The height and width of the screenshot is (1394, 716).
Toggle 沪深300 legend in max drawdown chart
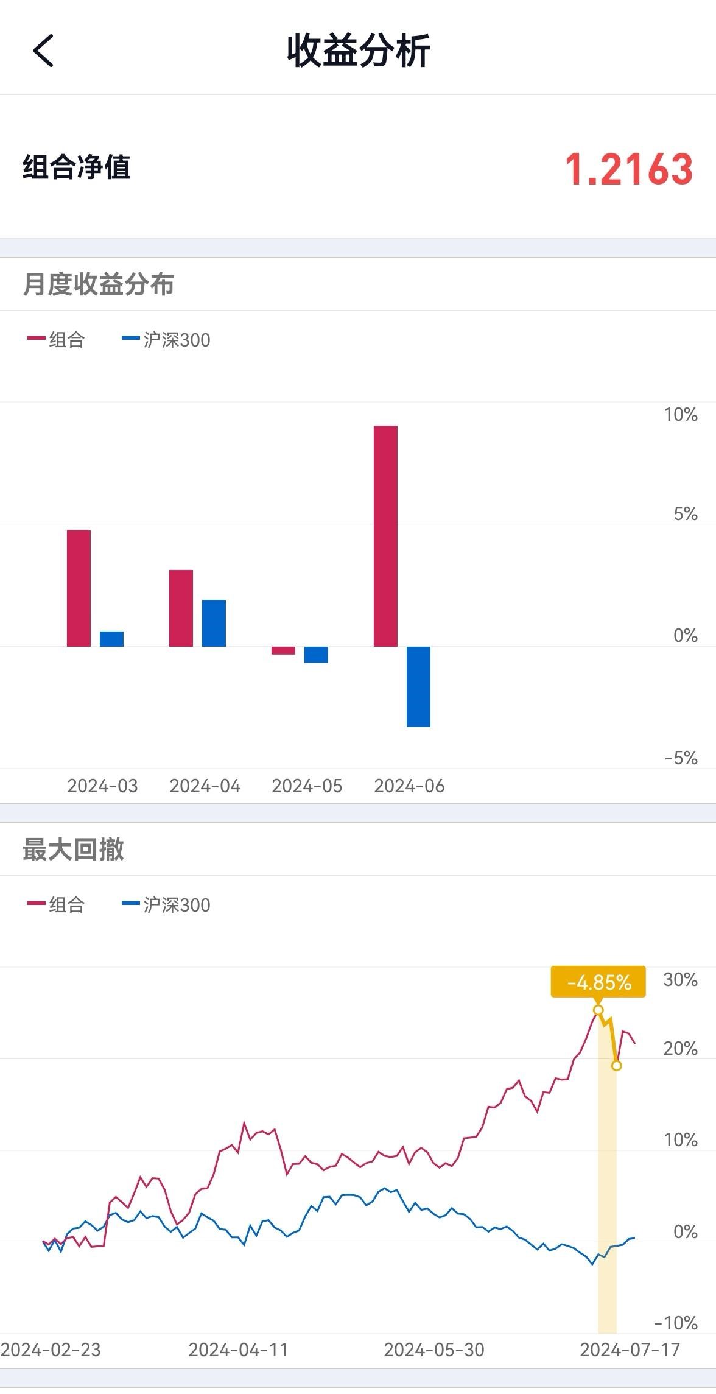pos(166,904)
